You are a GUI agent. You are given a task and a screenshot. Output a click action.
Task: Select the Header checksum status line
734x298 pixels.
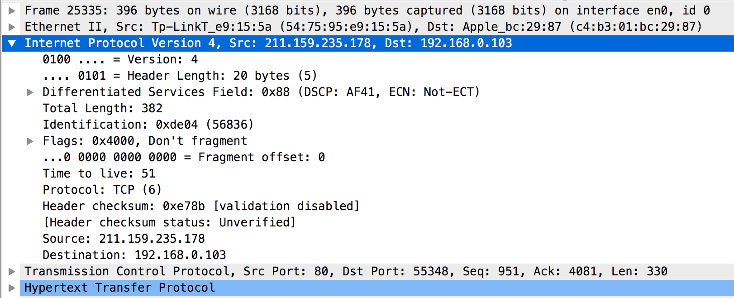[x=169, y=222]
